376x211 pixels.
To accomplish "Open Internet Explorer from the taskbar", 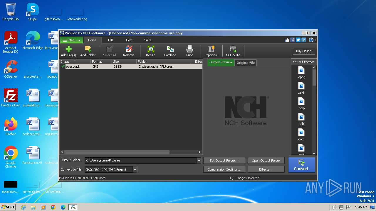I will (23, 207).
